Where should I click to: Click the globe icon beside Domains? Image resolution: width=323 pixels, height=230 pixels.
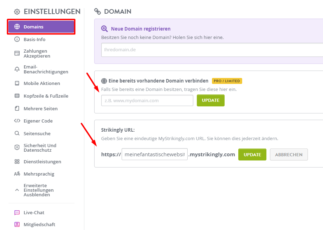(x=17, y=27)
